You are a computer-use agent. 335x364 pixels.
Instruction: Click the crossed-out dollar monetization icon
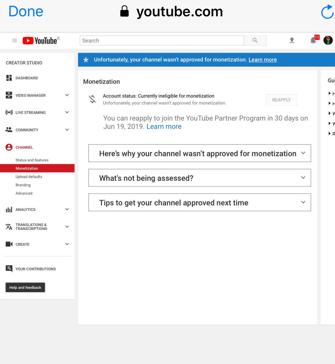coord(92,99)
